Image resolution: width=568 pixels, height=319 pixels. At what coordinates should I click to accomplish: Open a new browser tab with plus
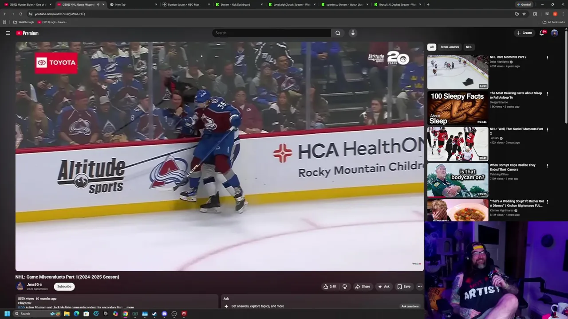pos(428,4)
